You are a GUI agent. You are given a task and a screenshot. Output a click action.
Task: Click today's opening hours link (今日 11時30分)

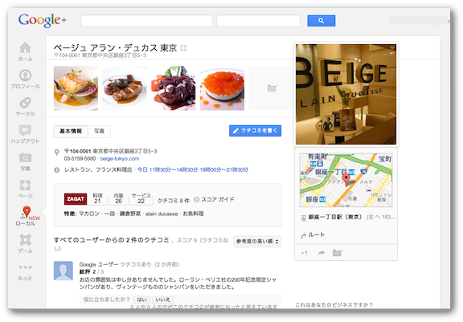193,170
